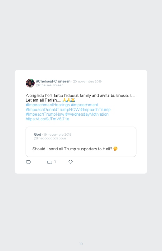Click the thinking face emoji in quoted tweet
This screenshot has width=162, height=251.
(x=115, y=149)
